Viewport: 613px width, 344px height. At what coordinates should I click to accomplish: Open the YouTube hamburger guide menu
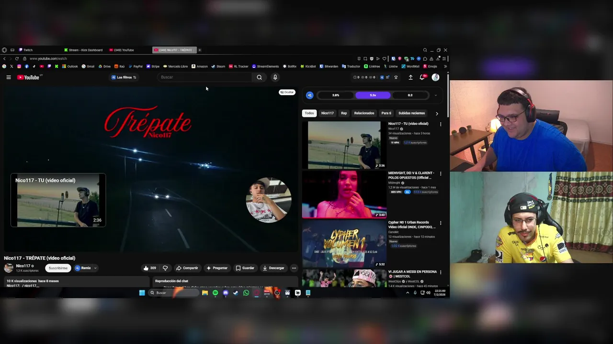9,77
